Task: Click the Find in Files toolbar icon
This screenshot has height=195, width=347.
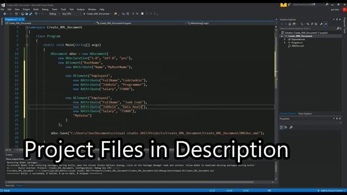Action: tap(115, 14)
